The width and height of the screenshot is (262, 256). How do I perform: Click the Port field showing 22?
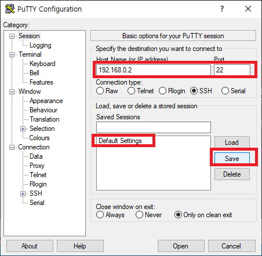[232, 70]
